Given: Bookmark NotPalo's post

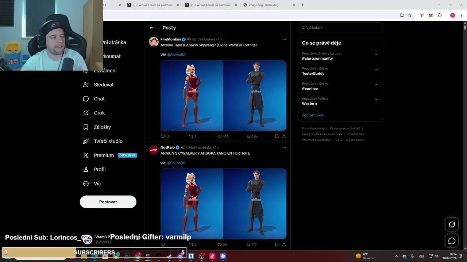Looking at the screenshot, I should (x=277, y=245).
